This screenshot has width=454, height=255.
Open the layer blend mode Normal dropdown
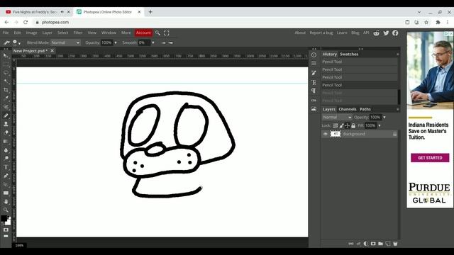[x=337, y=118]
